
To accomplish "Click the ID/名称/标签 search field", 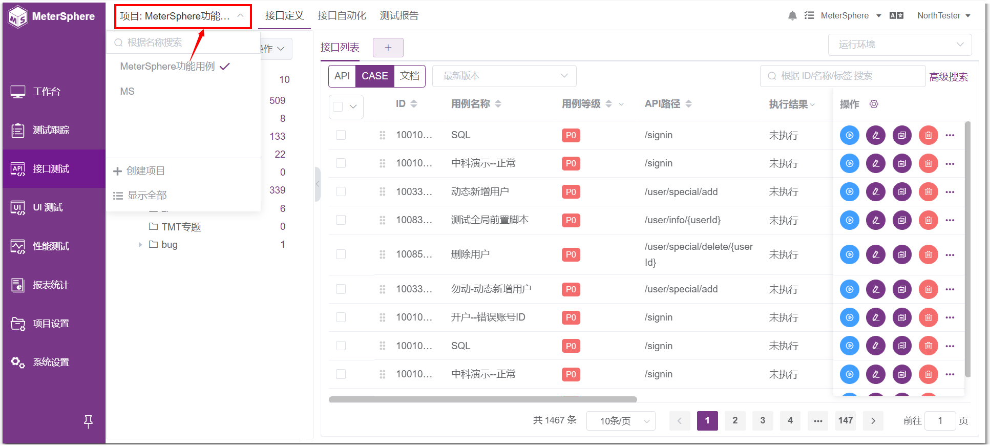I will point(842,76).
